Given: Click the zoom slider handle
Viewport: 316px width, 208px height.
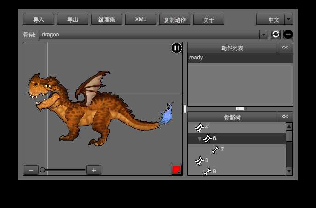Looking at the screenshot, I should coord(42,170).
